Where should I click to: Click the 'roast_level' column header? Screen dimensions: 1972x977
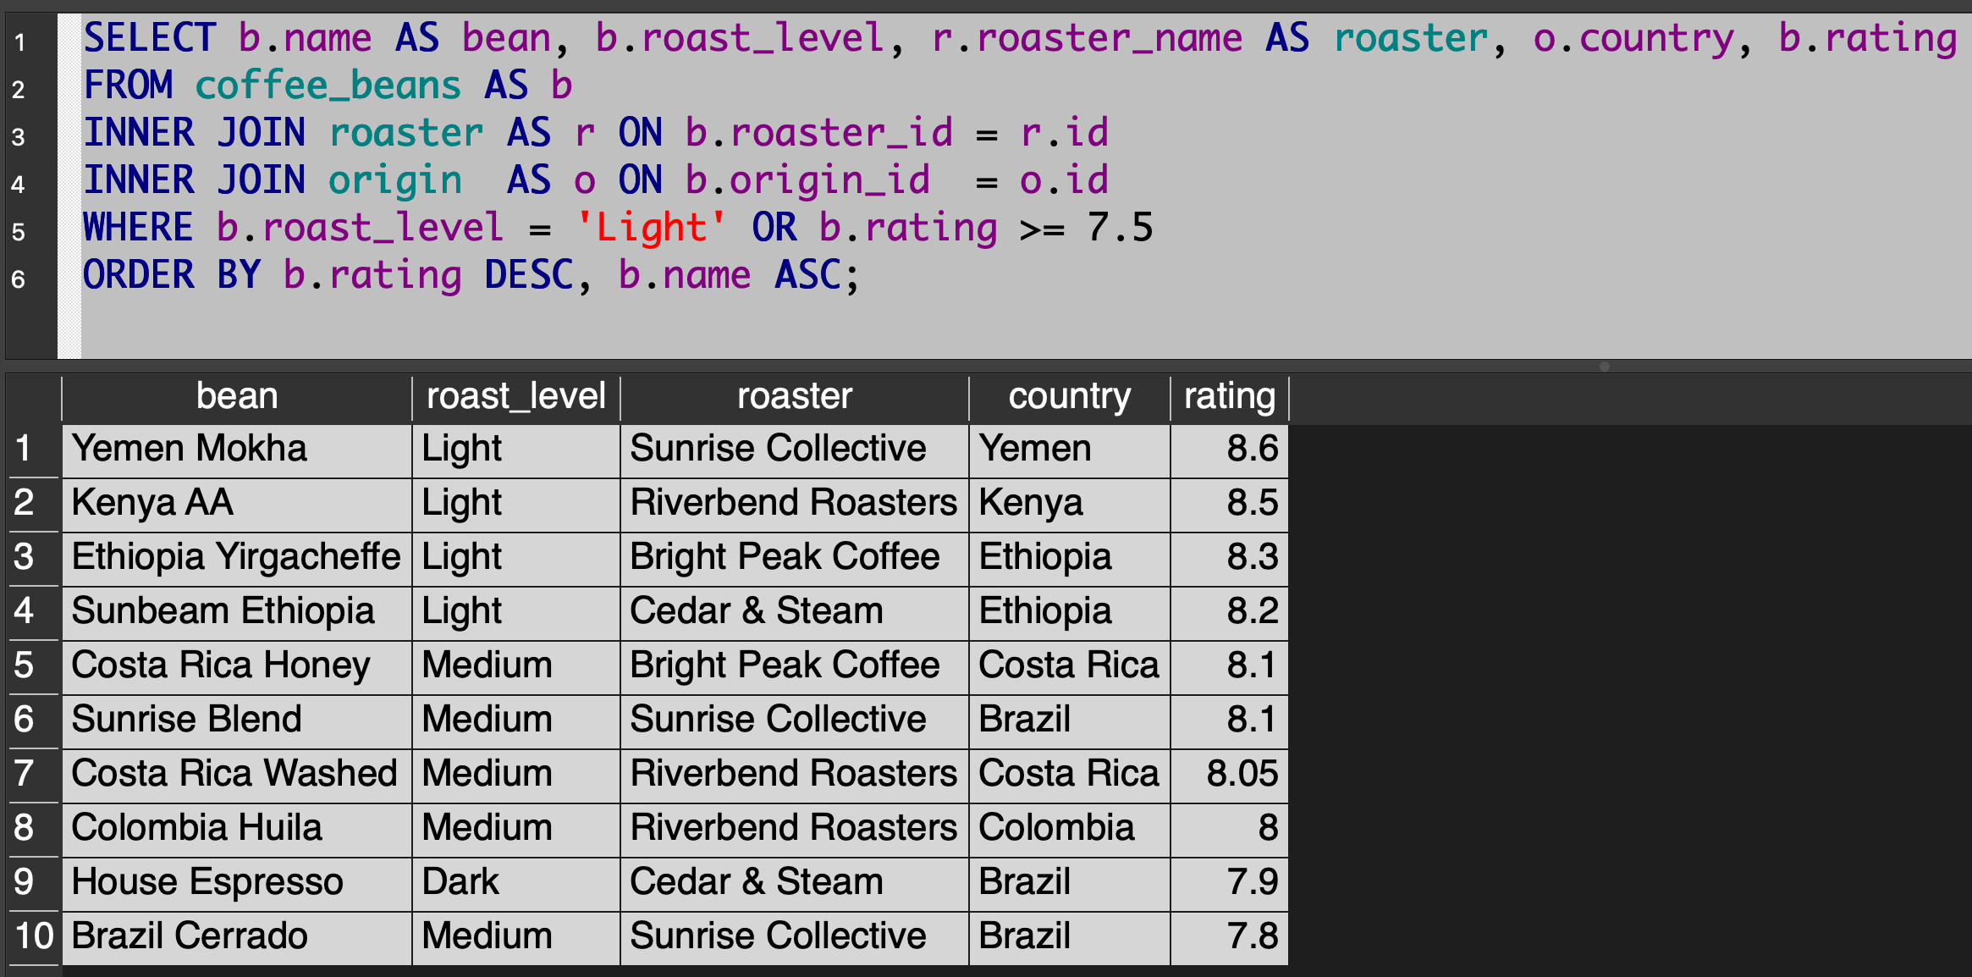(x=515, y=397)
